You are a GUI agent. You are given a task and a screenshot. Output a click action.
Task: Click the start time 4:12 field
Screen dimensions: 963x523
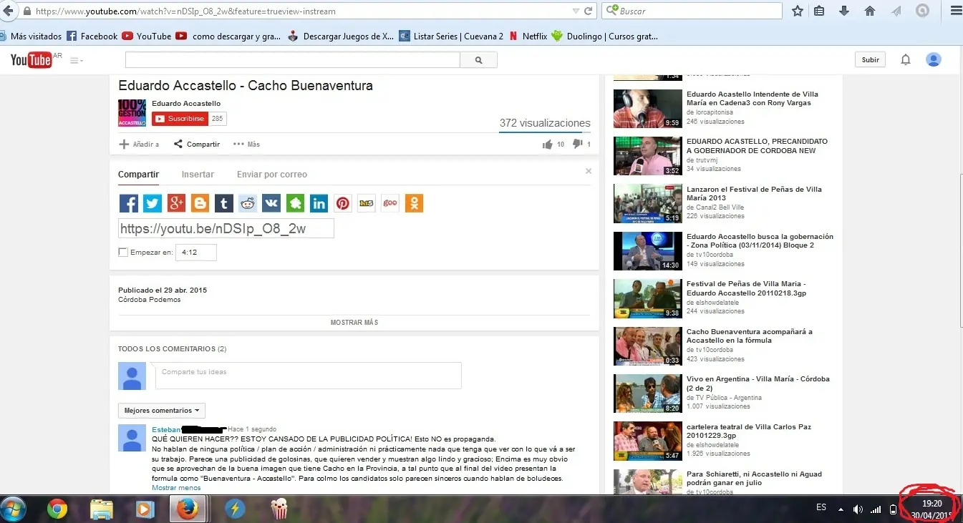click(195, 253)
